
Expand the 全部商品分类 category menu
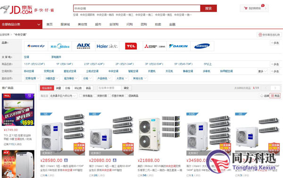click(x=21, y=24)
